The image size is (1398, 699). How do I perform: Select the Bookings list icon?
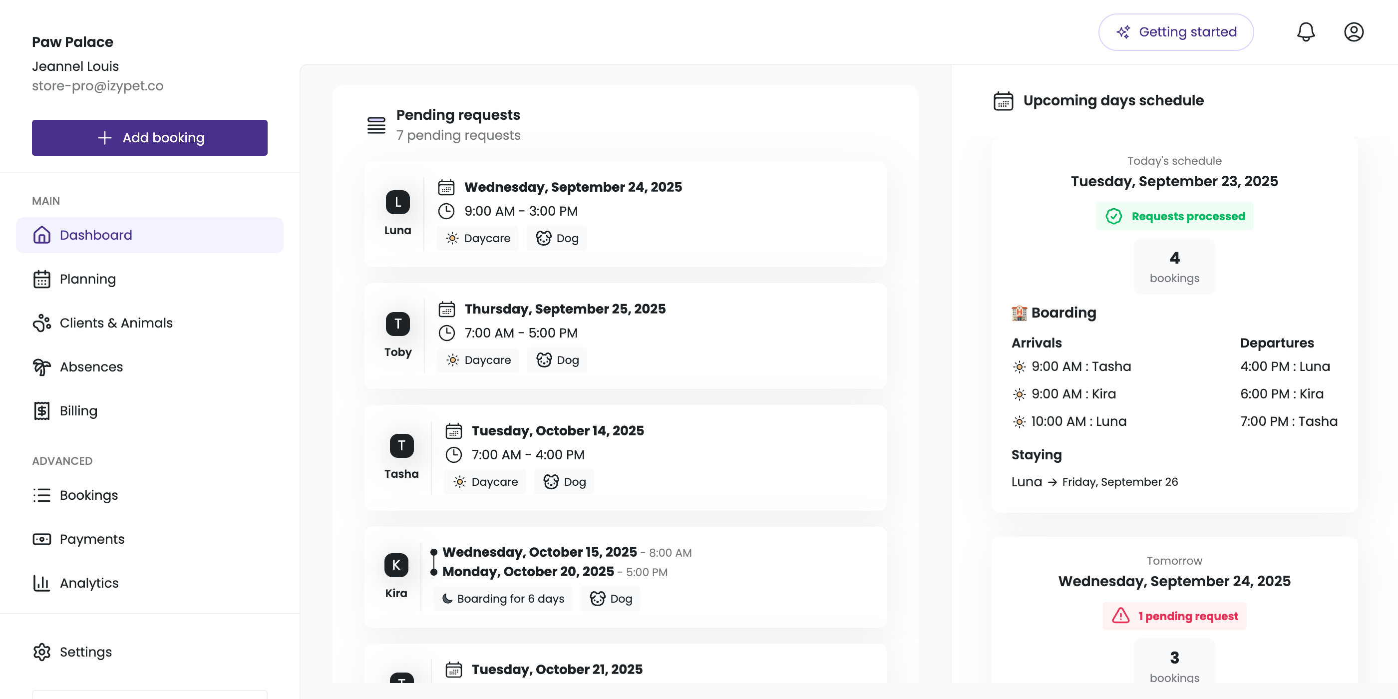coord(42,495)
